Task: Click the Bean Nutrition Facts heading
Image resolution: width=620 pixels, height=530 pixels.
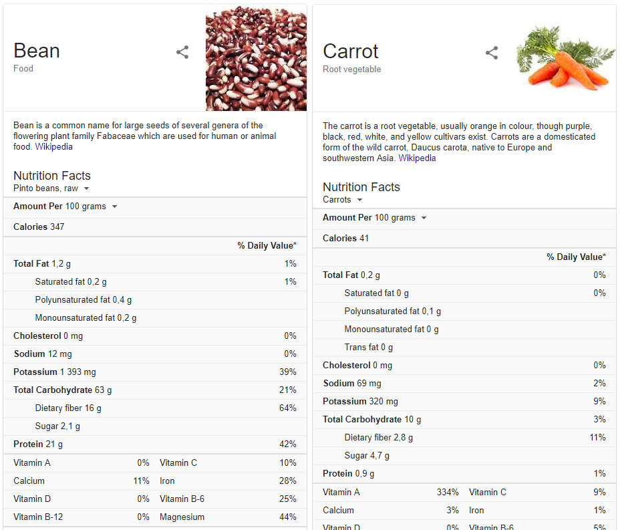Action: pyautogui.click(x=52, y=176)
